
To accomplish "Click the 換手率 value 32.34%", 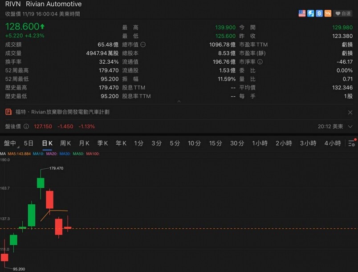I will pyautogui.click(x=109, y=62).
